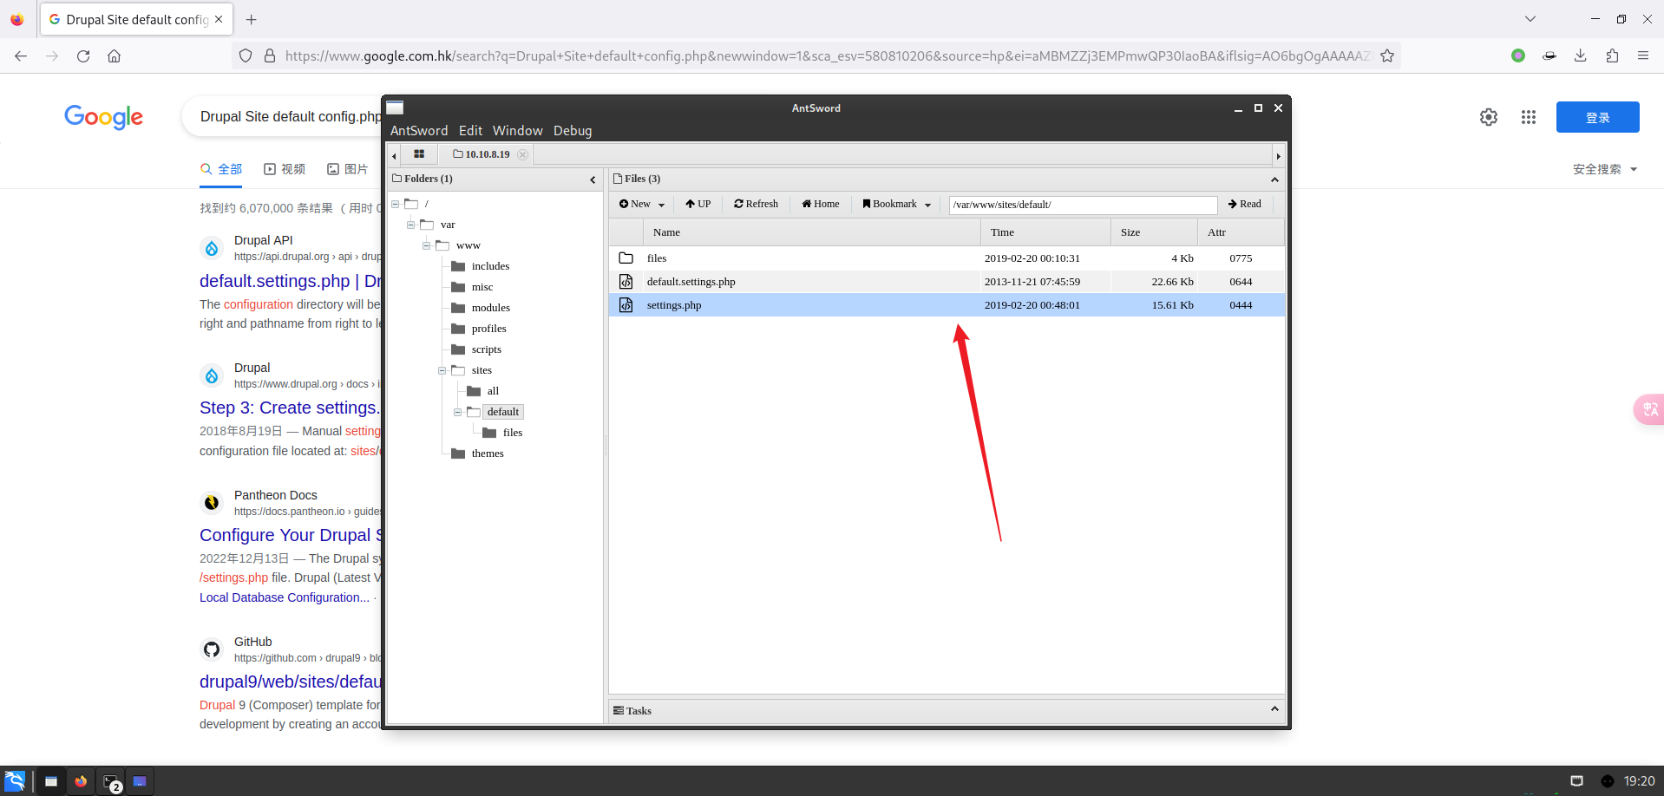The width and height of the screenshot is (1664, 796).
Task: Switch to the 图片 search tab
Action: point(347,169)
